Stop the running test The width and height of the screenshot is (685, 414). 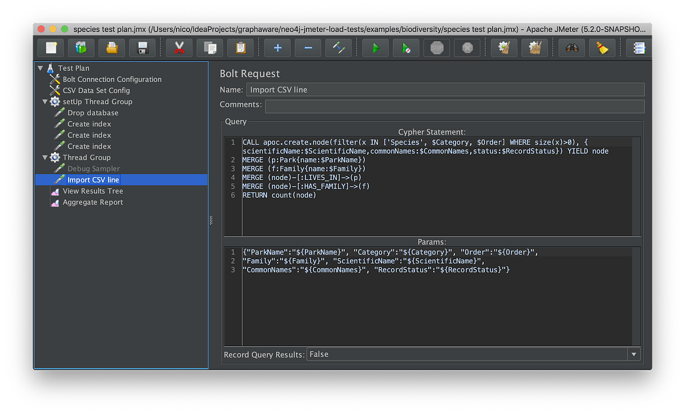click(x=436, y=47)
